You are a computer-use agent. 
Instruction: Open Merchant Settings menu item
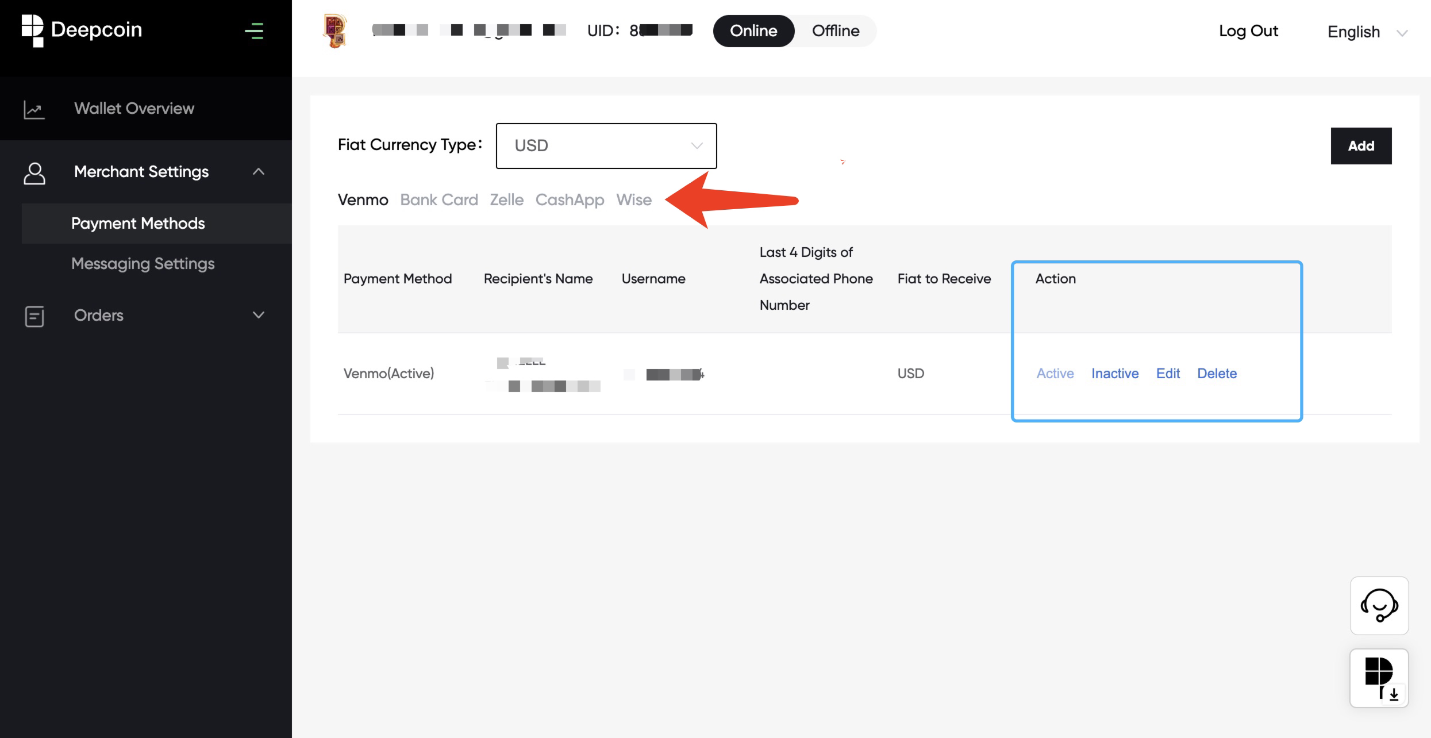(x=146, y=172)
